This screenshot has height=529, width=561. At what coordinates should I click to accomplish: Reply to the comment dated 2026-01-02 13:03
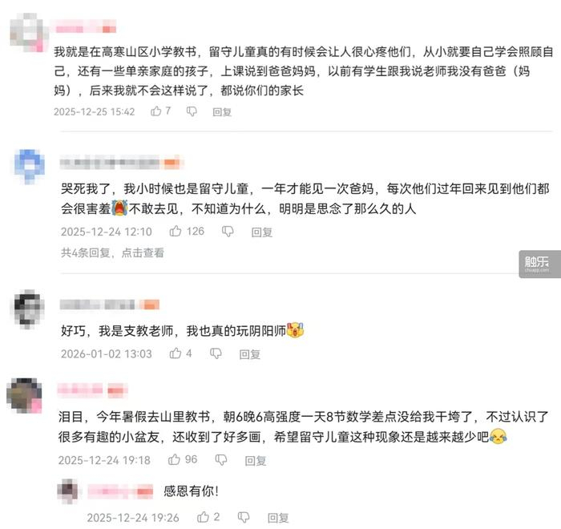coord(250,354)
